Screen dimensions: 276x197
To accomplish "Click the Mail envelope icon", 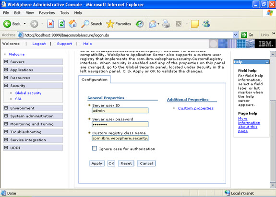I will click(153, 24).
